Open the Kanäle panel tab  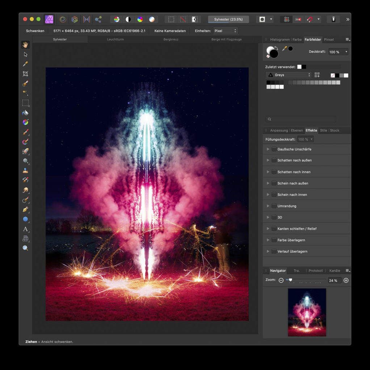(335, 271)
